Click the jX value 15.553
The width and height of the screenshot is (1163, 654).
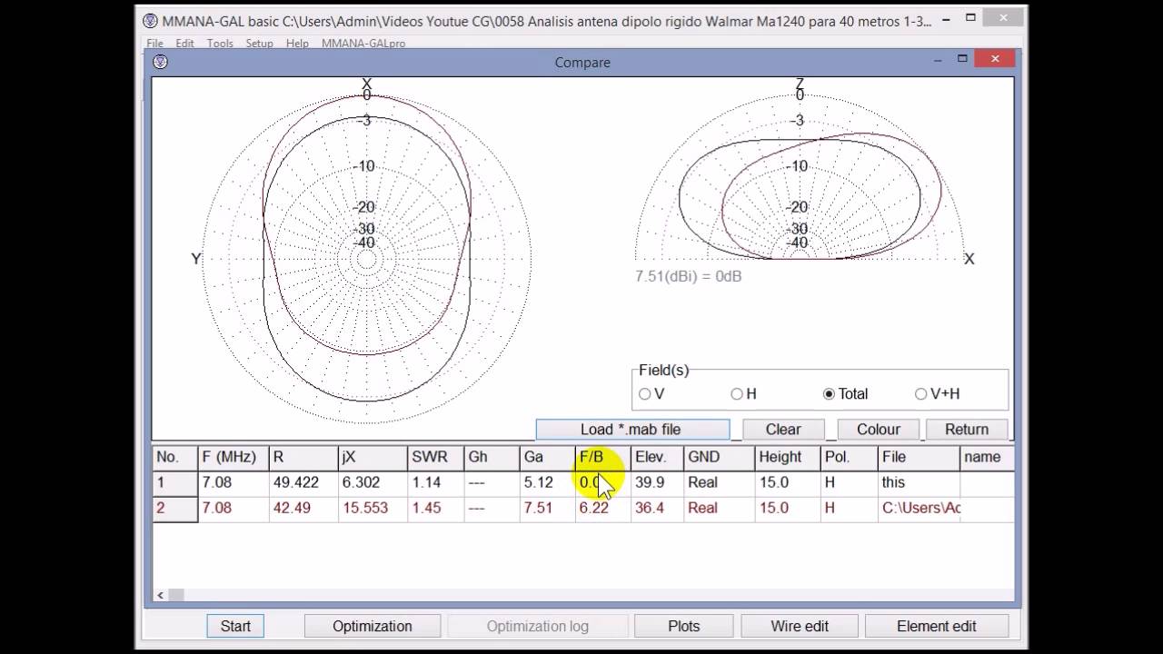(364, 508)
